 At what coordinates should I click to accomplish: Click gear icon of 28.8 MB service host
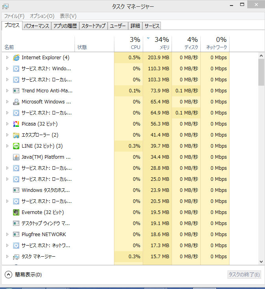coord(16,168)
